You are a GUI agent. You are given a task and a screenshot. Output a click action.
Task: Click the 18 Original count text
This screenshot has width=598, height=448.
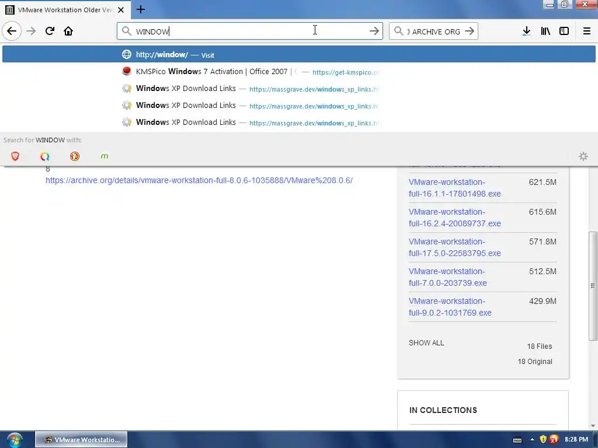click(535, 362)
